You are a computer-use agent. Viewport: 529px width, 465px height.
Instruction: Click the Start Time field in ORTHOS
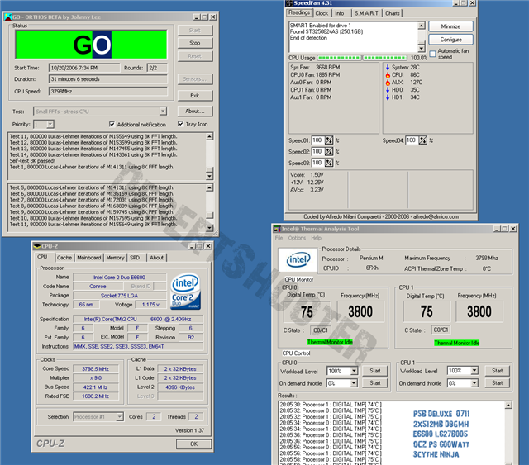tap(84, 68)
